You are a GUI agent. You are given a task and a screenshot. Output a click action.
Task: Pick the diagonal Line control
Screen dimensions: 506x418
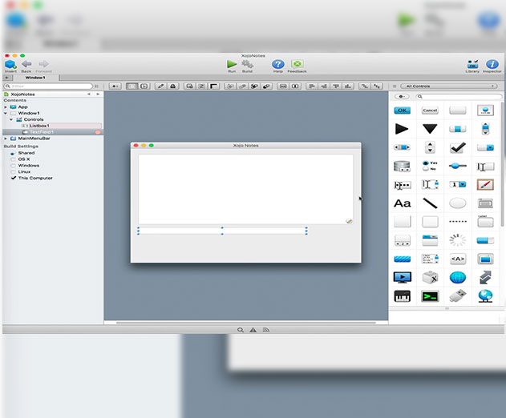pyautogui.click(x=430, y=203)
